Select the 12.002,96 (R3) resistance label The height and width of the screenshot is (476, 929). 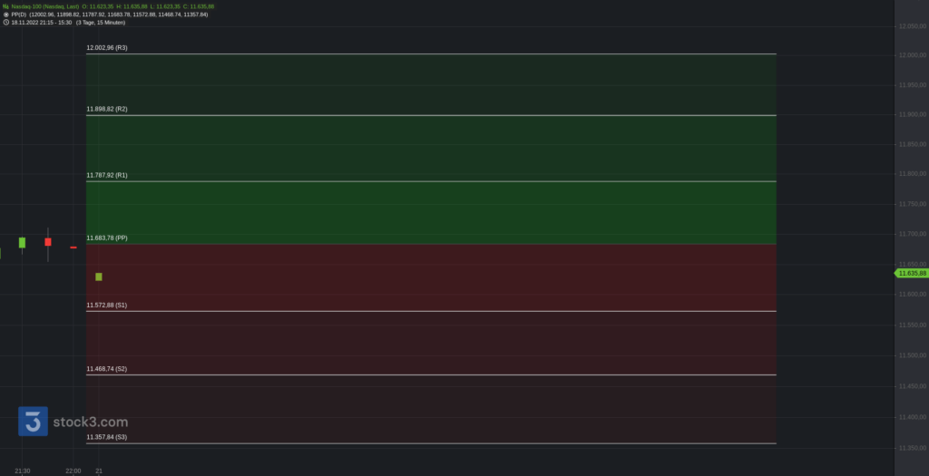coord(107,47)
